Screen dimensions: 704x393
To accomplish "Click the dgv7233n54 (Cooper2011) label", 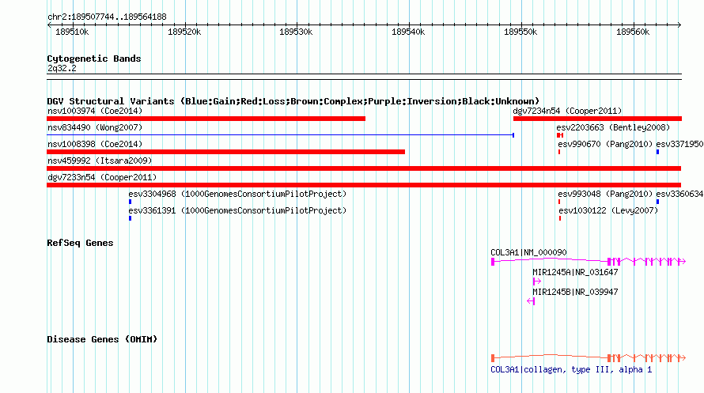I will click(x=102, y=177).
